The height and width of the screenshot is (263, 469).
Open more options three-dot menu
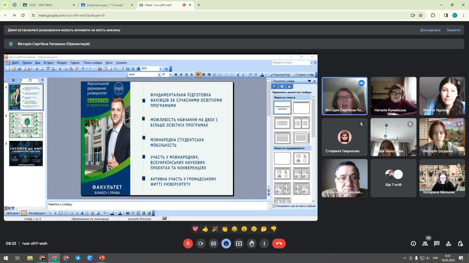click(264, 244)
